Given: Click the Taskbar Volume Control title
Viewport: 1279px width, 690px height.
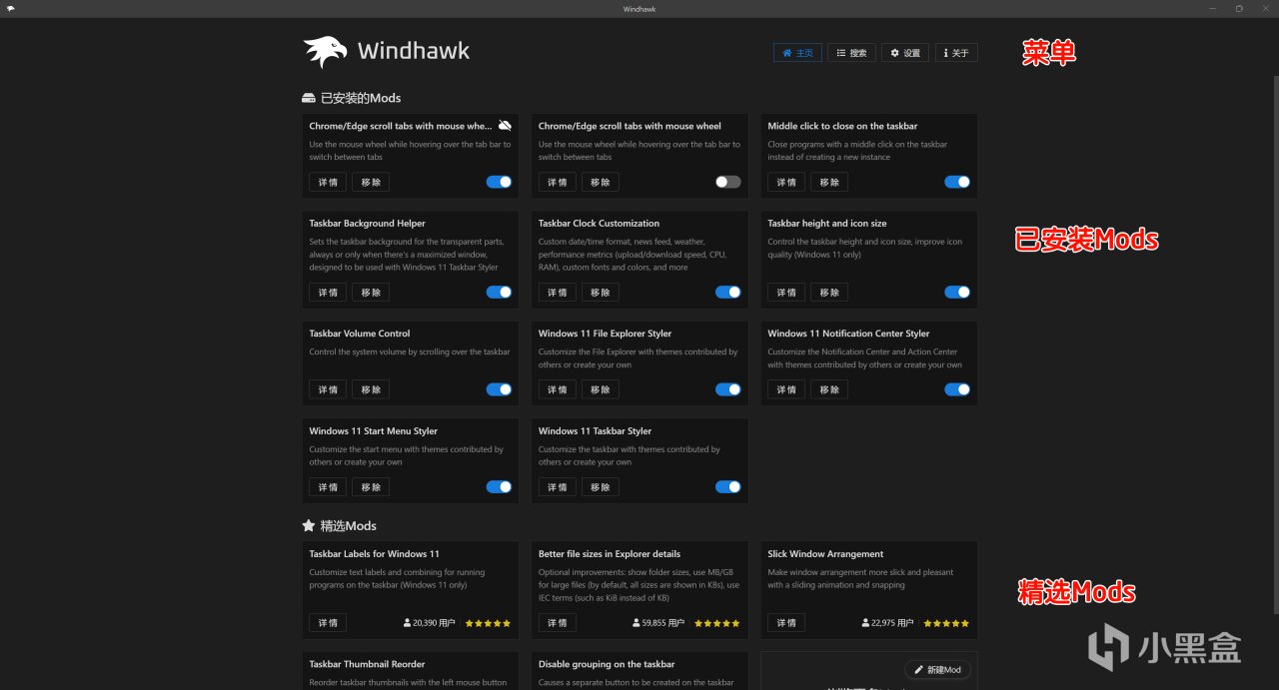Looking at the screenshot, I should [360, 334].
